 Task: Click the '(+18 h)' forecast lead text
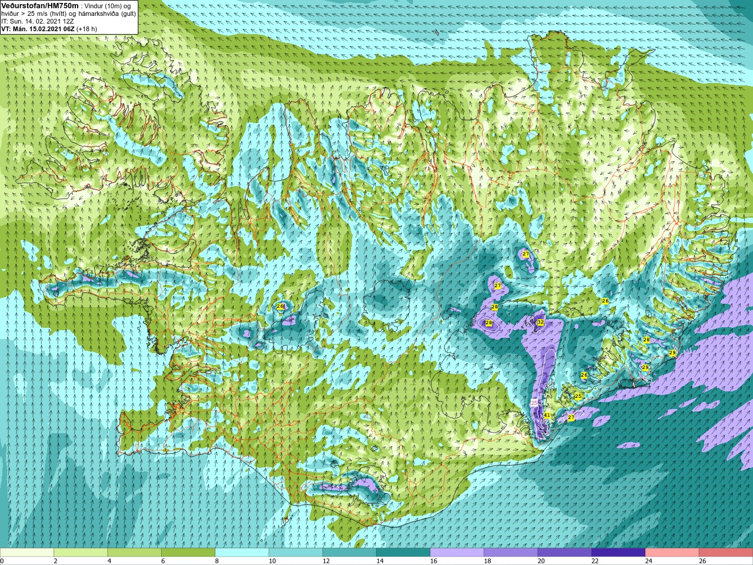[x=87, y=28]
